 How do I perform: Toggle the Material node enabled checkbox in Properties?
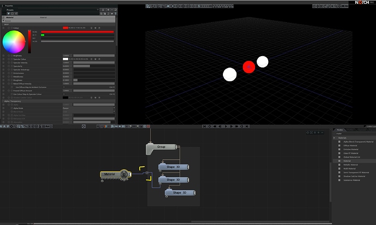pos(3,17)
